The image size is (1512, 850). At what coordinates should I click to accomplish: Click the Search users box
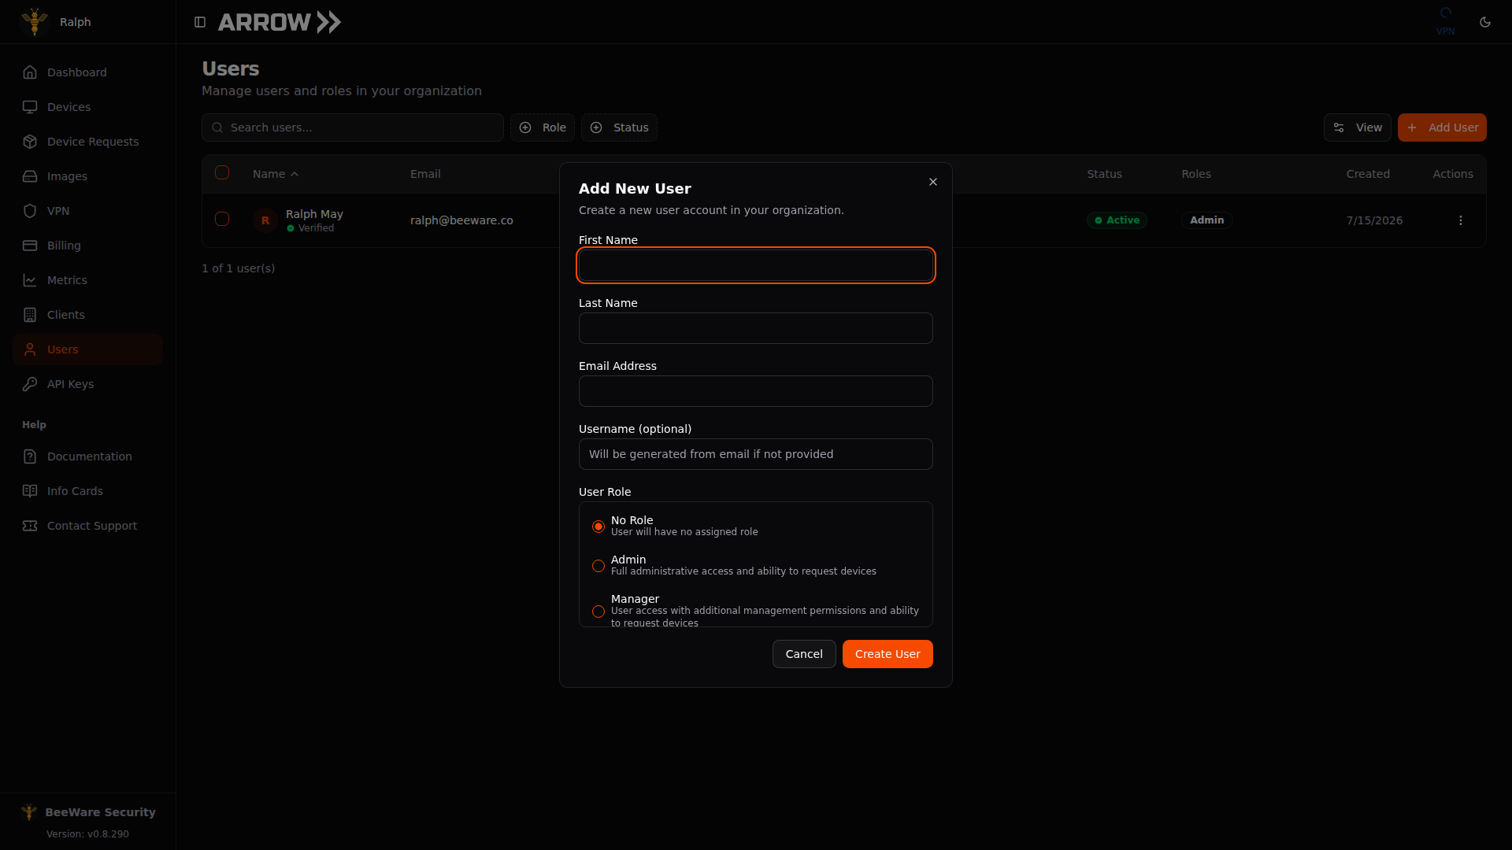coord(353,128)
